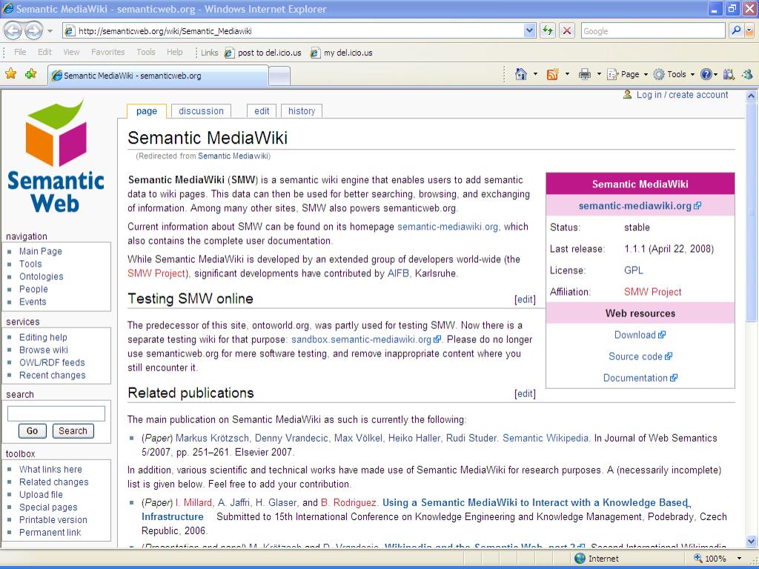
Task: Open the search provider options dropdown
Action: click(x=749, y=31)
